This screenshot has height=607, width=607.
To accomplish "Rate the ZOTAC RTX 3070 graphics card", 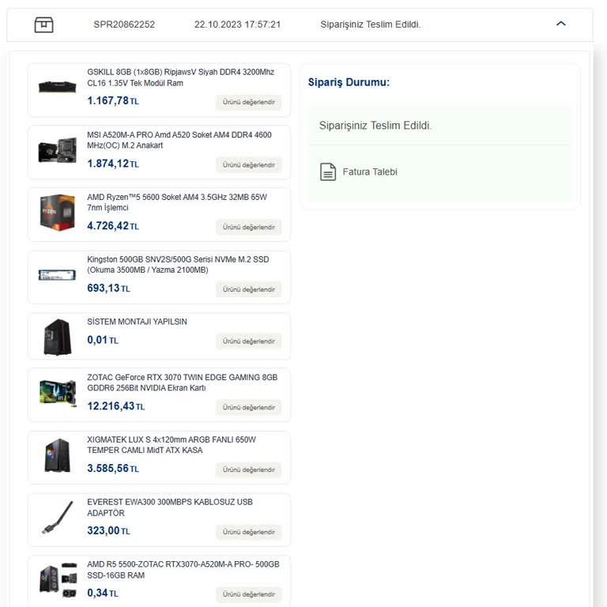I will pos(248,408).
